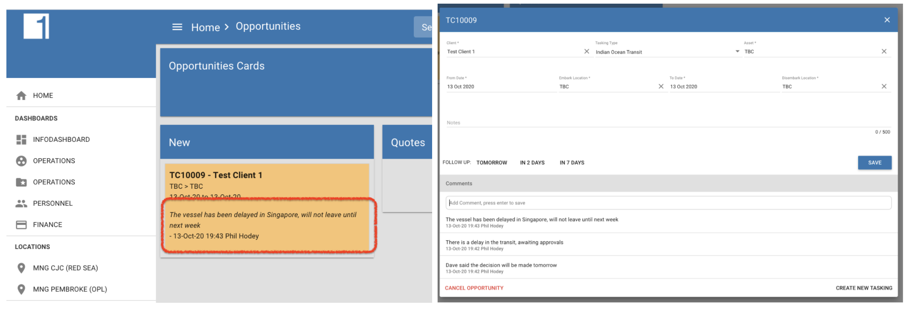
Task: Set follow up to TOMORROW
Action: (x=491, y=163)
